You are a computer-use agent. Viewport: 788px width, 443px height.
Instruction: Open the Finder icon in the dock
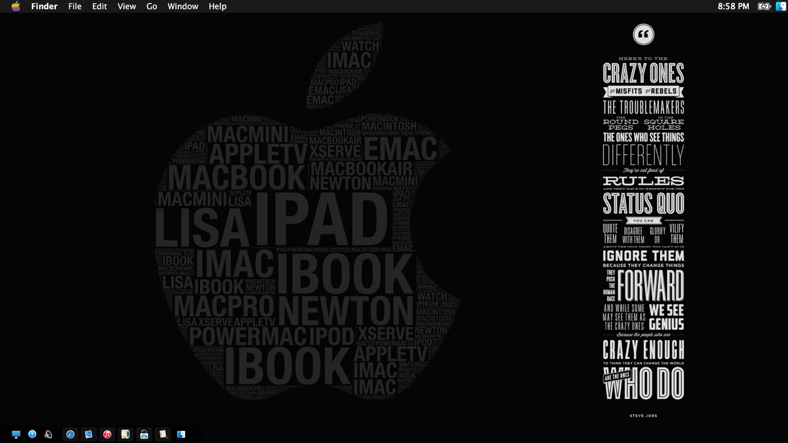pyautogui.click(x=181, y=434)
